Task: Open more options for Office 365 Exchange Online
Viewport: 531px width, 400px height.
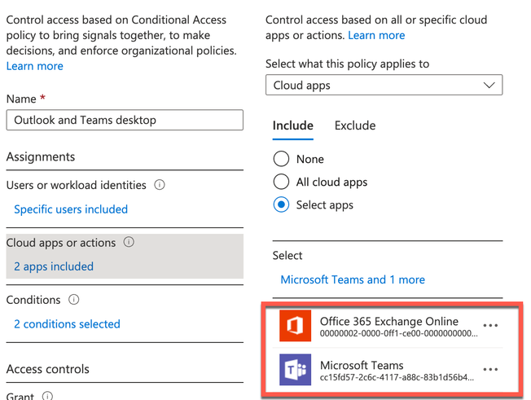Action: 490,326
